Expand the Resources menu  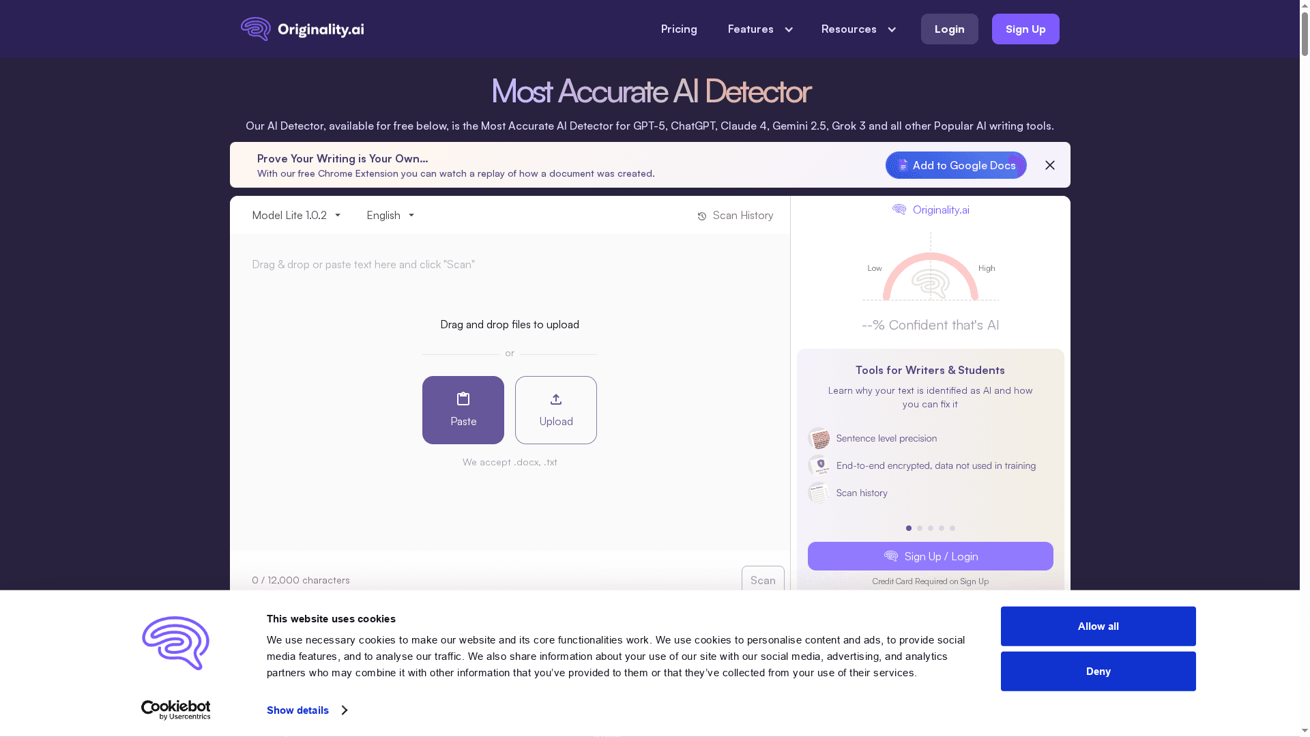coord(858,29)
